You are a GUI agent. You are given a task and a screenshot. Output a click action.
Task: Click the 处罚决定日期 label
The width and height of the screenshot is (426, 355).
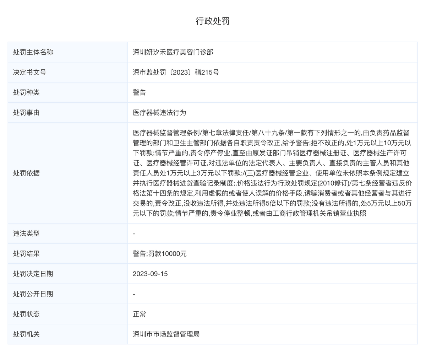tap(33, 274)
